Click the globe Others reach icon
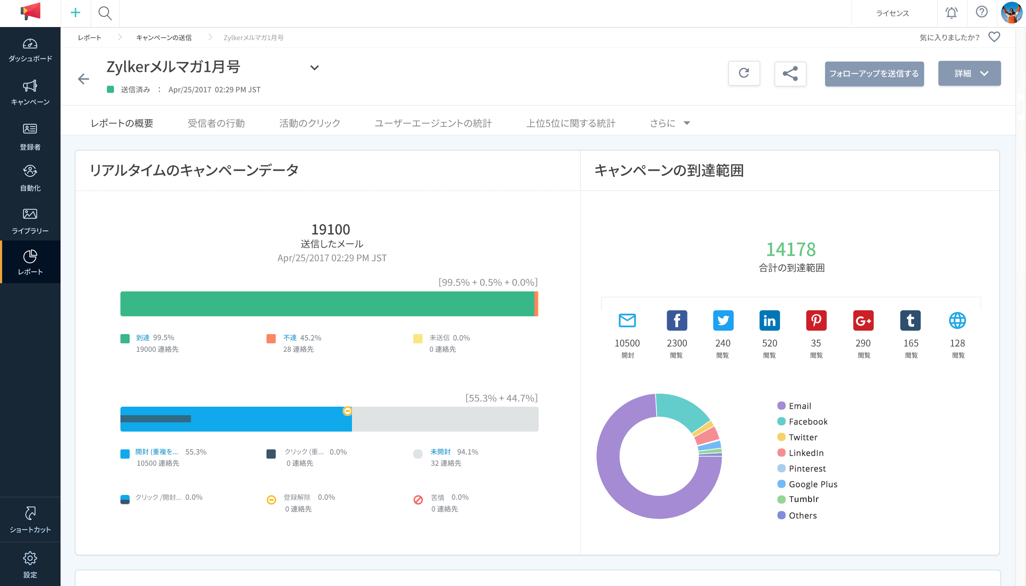1026x586 pixels. [958, 320]
